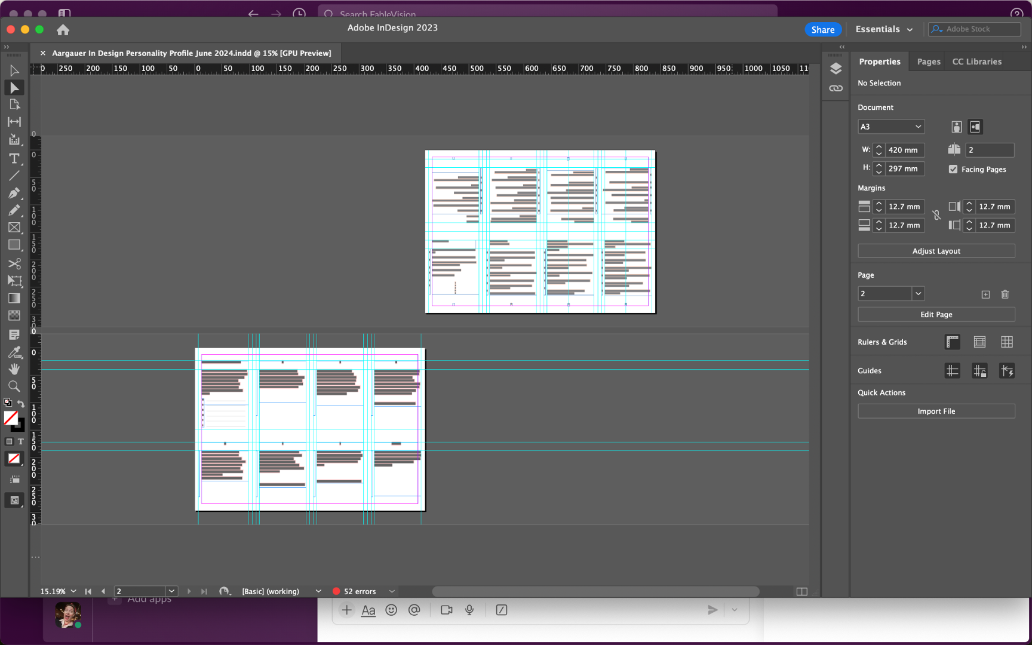Screen dimensions: 1032x645
Task: Open the Page number dropdown in Properties
Action: click(918, 293)
